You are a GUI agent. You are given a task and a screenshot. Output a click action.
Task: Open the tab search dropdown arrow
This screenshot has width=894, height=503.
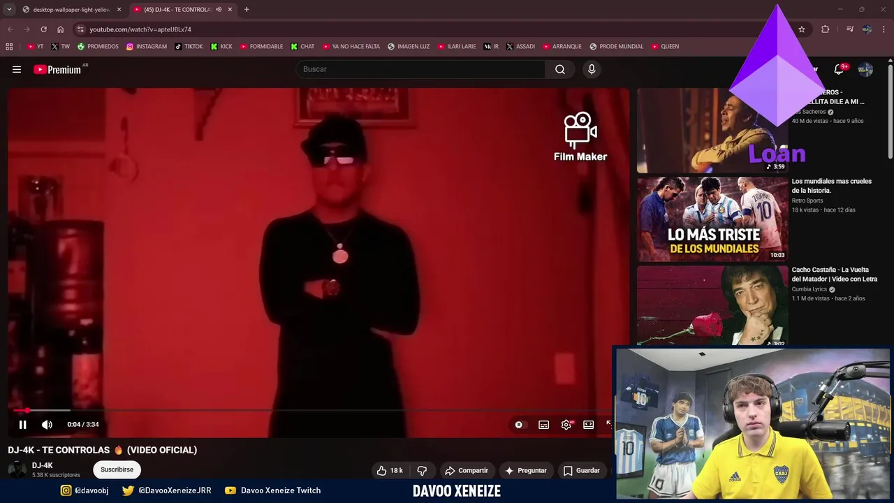[9, 10]
